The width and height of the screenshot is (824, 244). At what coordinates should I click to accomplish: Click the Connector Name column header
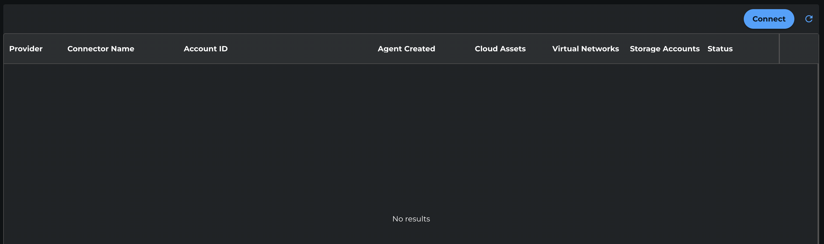(x=101, y=49)
